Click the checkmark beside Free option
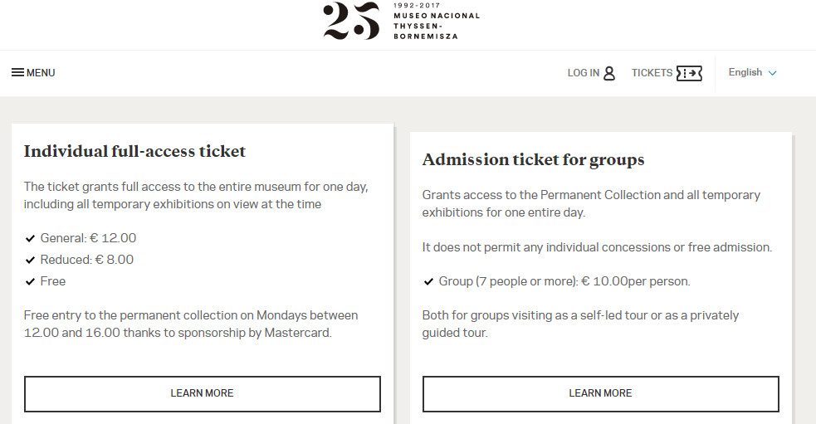This screenshot has height=424, width=816. click(x=30, y=282)
